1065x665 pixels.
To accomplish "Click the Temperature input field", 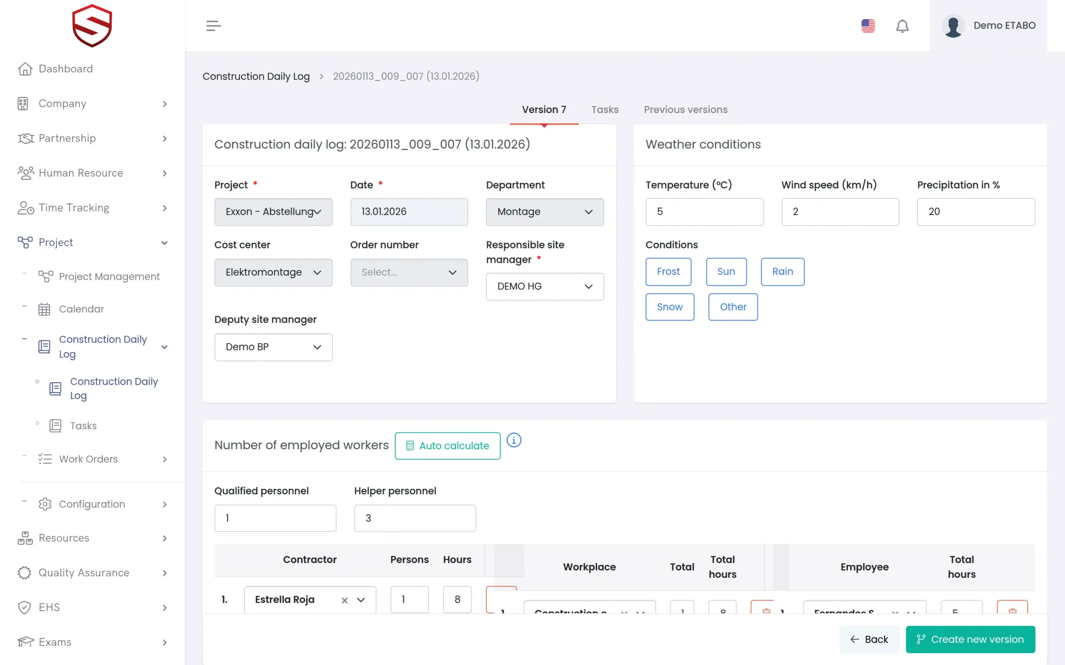I will (704, 212).
